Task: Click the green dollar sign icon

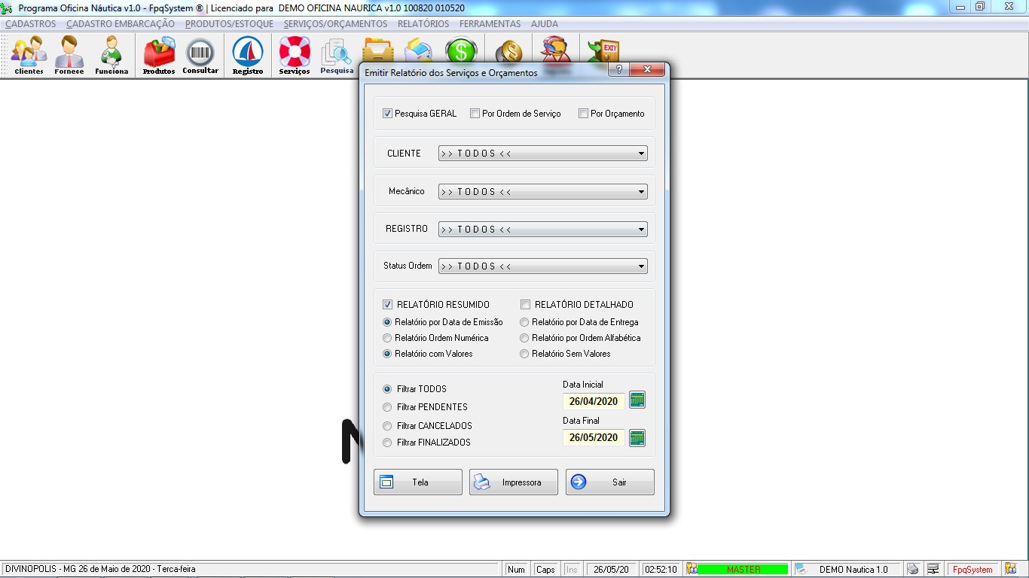Action: (x=461, y=50)
